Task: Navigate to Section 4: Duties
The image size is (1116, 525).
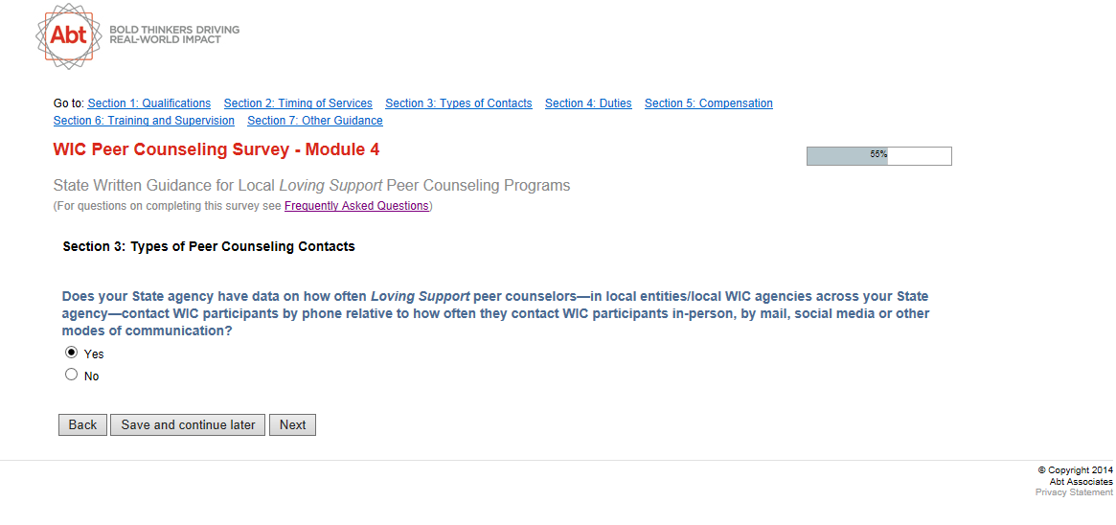Action: point(588,103)
